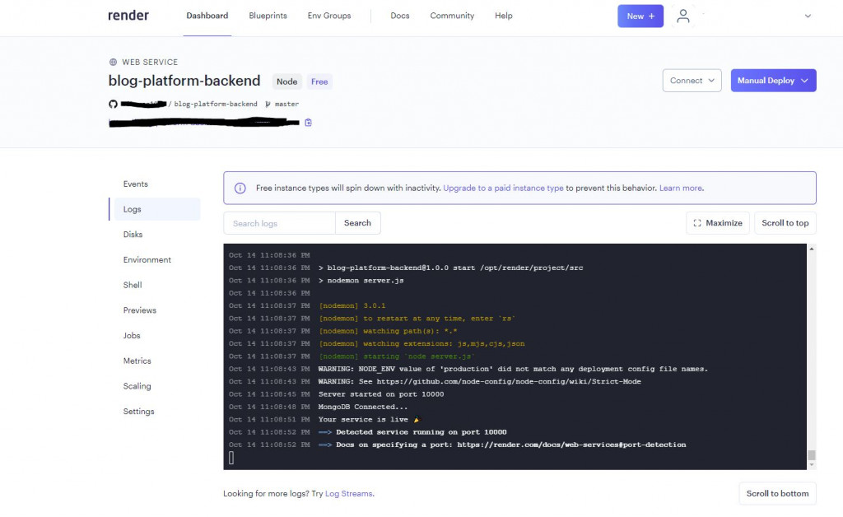
Task: Expand the account dropdown chevron
Action: coord(808,16)
